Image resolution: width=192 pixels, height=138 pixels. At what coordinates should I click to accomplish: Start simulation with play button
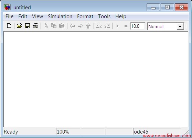coord(118,26)
